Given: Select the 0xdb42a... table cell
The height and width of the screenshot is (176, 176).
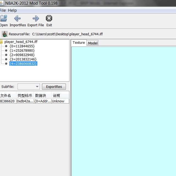Looking at the screenshot, I should [25, 101].
